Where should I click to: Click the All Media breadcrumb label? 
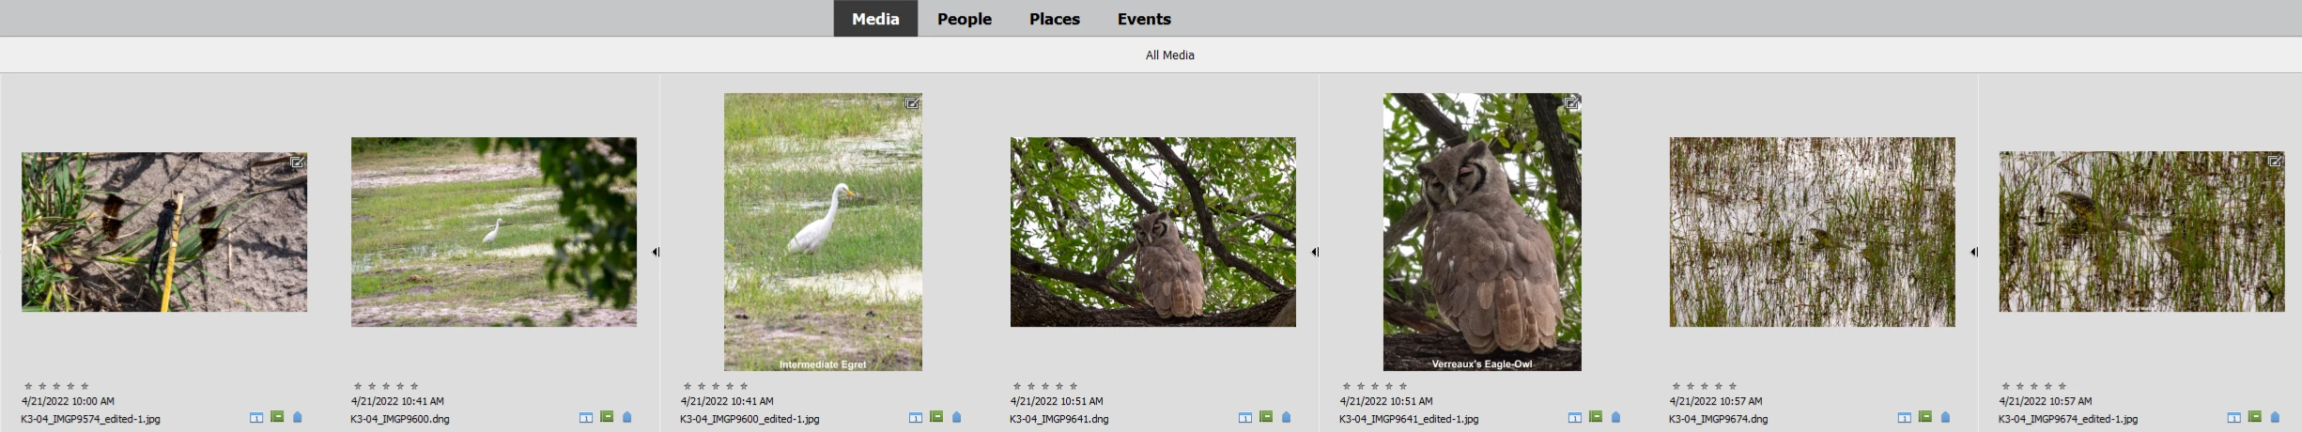tap(1169, 55)
